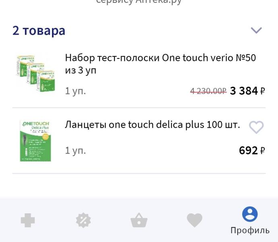The height and width of the screenshot is (242, 278).
Task: Tap the ruble sign beside 3 384
Action: point(262,91)
